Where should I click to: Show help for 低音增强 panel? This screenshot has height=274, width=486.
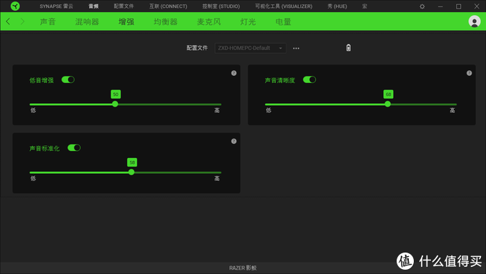[x=234, y=73]
